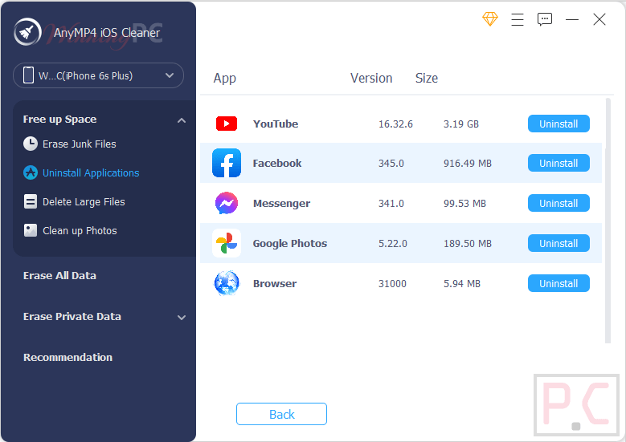Image resolution: width=626 pixels, height=442 pixels.
Task: Open the hamburger menu icon
Action: [518, 19]
